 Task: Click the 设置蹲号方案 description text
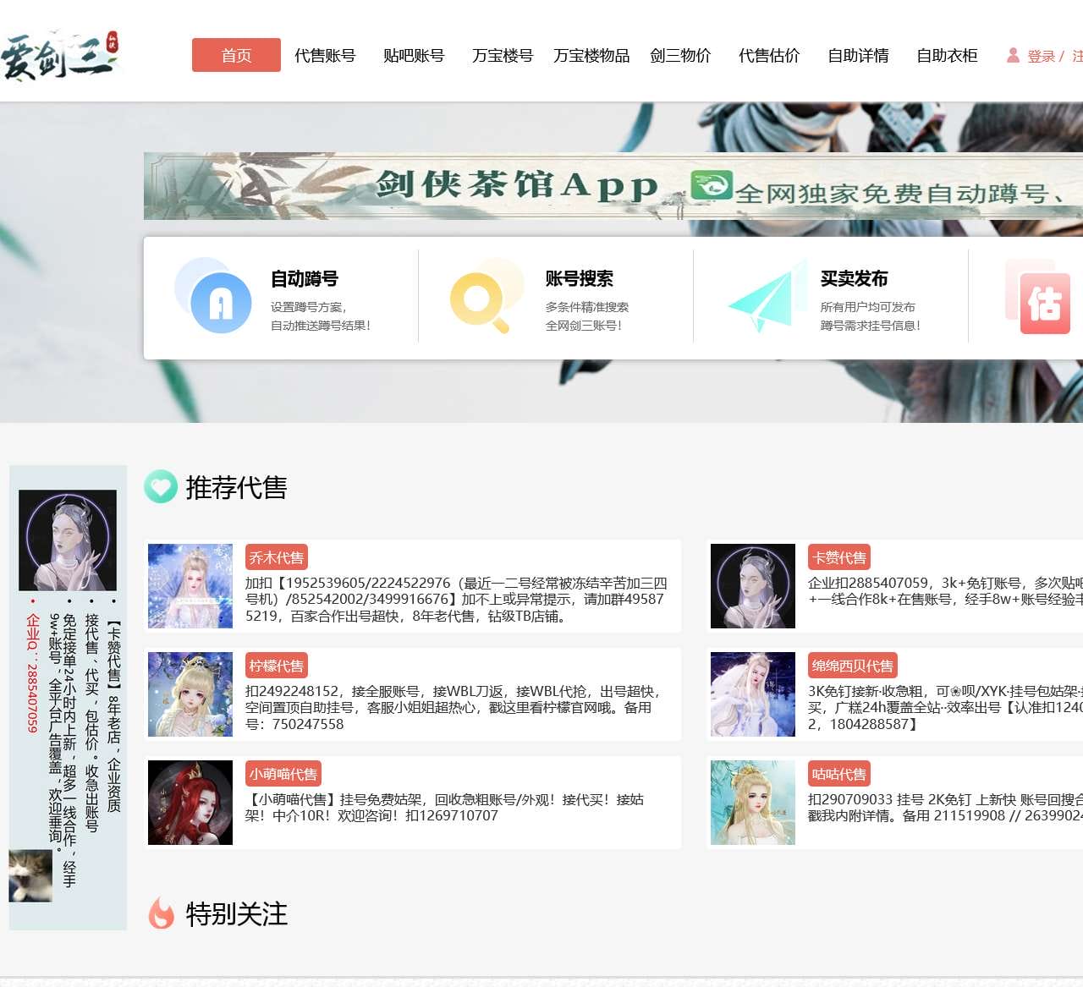coord(309,307)
